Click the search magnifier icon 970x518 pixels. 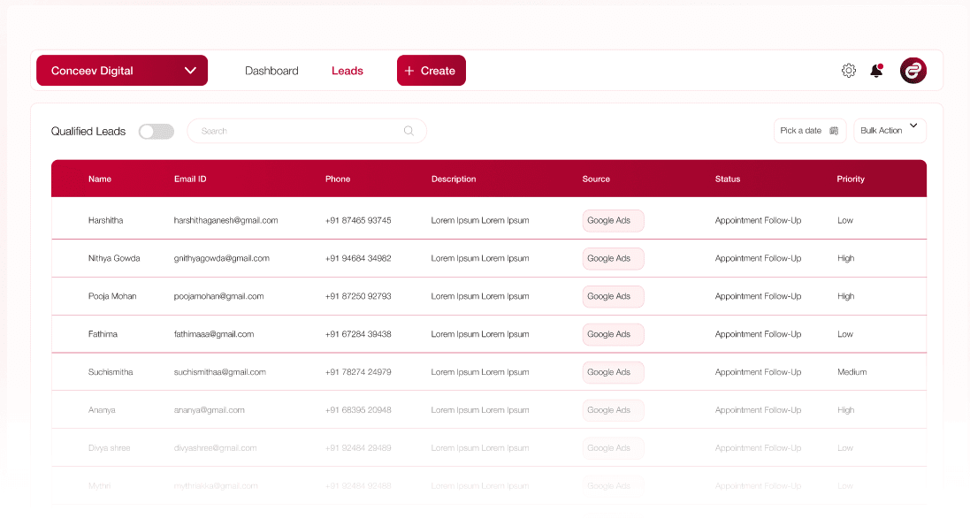[409, 131]
